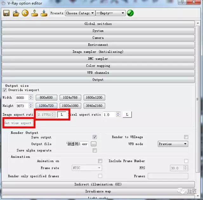Set resolution to 1280x720
This screenshot has width=203, height=200.
click(46, 106)
